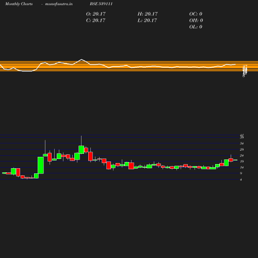Click the 4 price axis label
This screenshot has height=258, width=258.
click(241, 180)
